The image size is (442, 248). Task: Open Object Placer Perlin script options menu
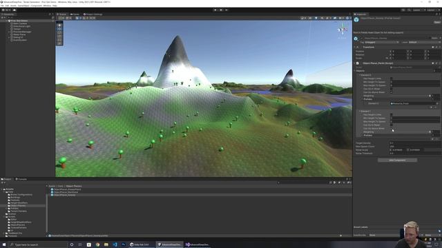[439, 63]
